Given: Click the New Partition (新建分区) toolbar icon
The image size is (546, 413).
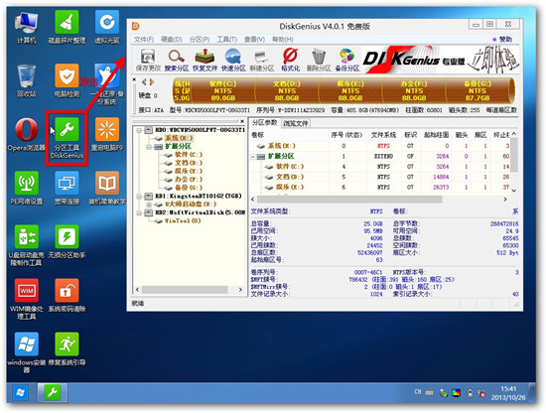Looking at the screenshot, I should pos(262,60).
